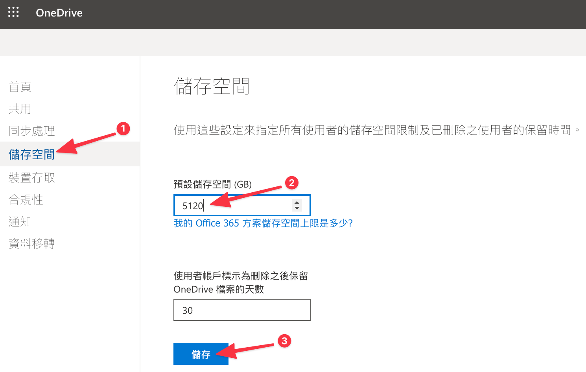Navigate to 合規性 page
Image resolution: width=586 pixels, height=372 pixels.
click(x=26, y=199)
